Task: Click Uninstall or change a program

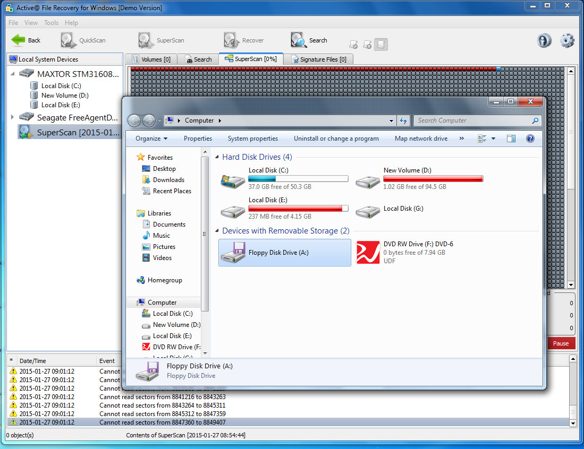Action: [336, 139]
